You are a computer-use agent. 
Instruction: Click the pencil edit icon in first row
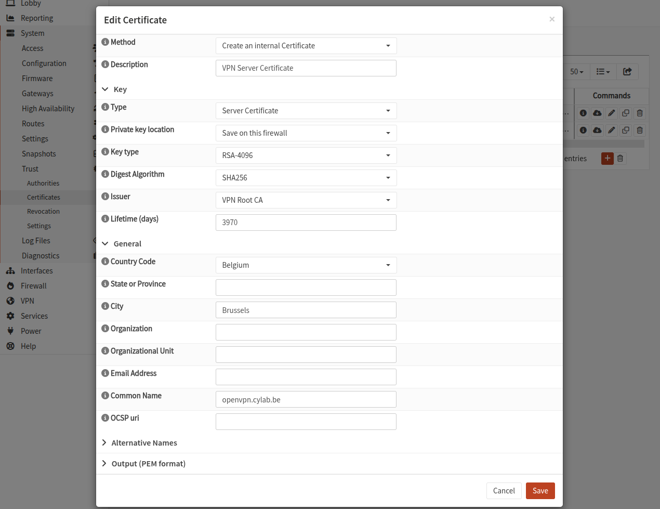[612, 113]
